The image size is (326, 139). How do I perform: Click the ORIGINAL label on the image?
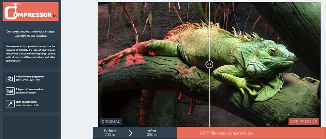111,121
